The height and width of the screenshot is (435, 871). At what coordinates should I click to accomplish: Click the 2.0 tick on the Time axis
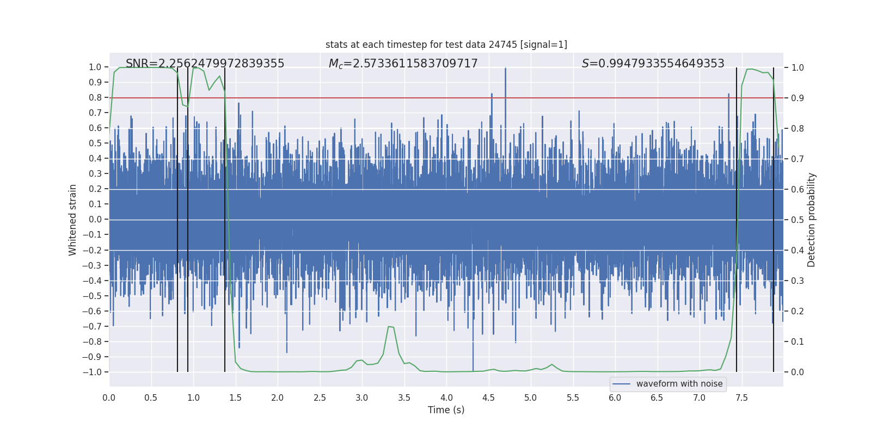point(278,398)
